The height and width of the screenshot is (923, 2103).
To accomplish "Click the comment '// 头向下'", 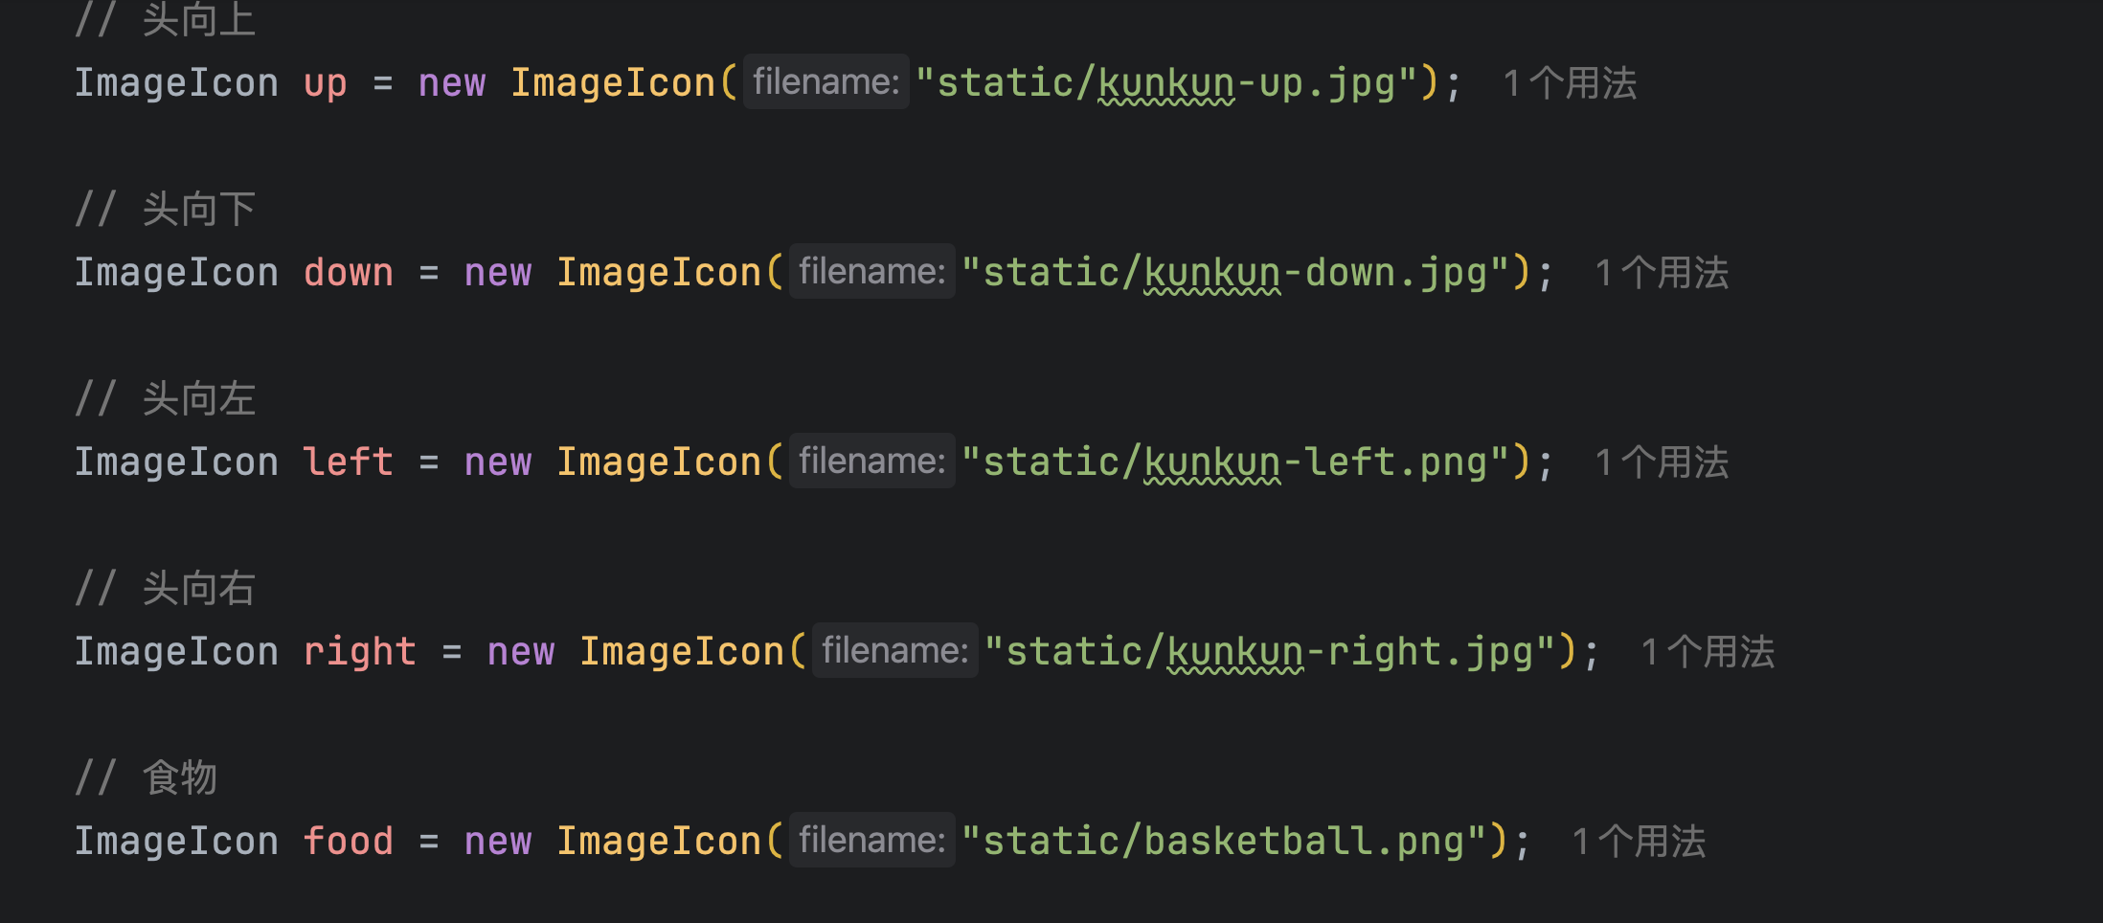I will [x=166, y=209].
